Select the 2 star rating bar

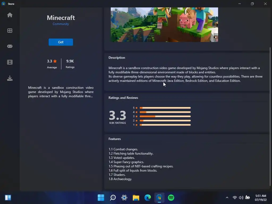pyautogui.click(x=165, y=121)
